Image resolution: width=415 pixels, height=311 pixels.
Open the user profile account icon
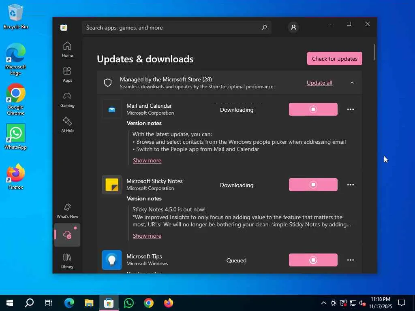pos(293,27)
